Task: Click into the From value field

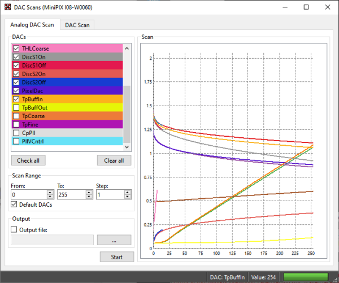Action: point(29,194)
